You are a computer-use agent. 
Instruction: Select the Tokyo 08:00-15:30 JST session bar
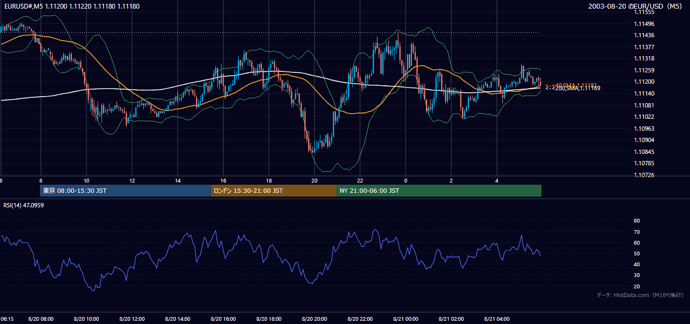[125, 191]
